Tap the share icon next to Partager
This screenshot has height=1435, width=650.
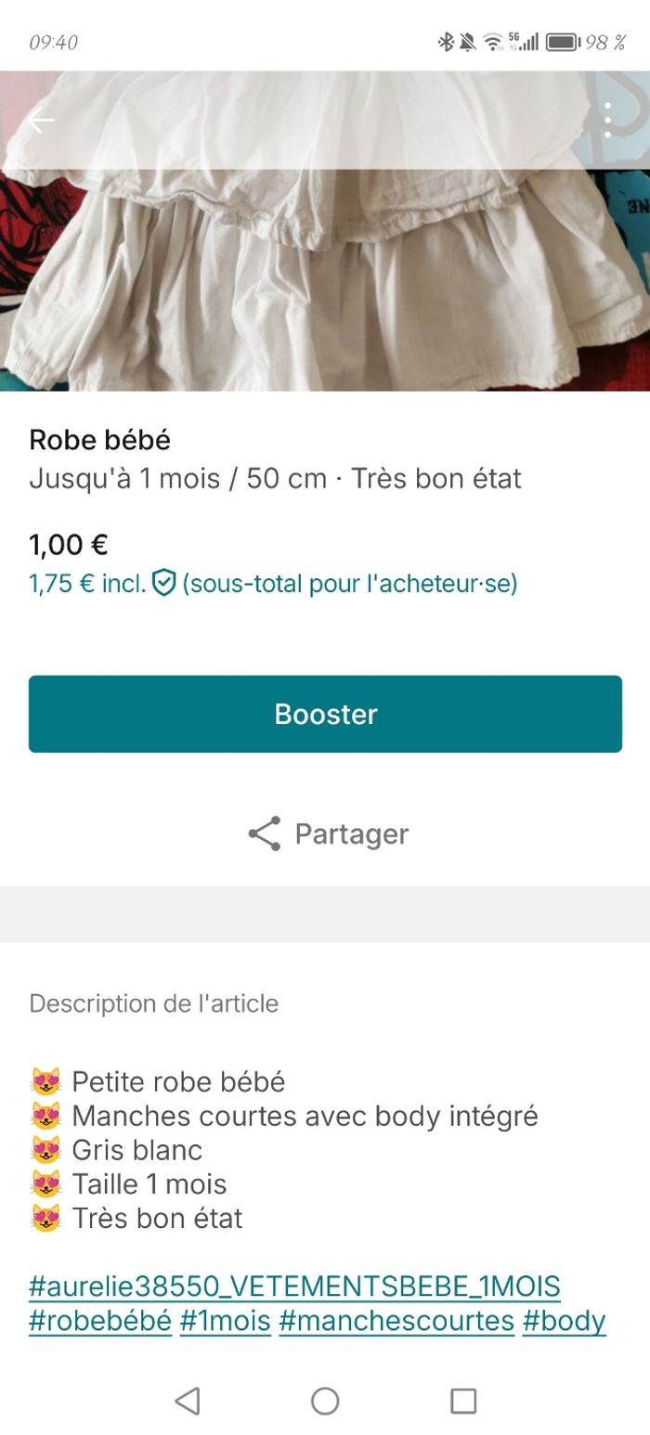coord(263,833)
